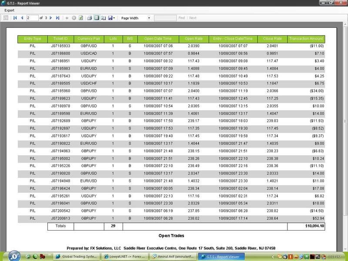
Task: Open the page setup icon
Action: [104, 18]
